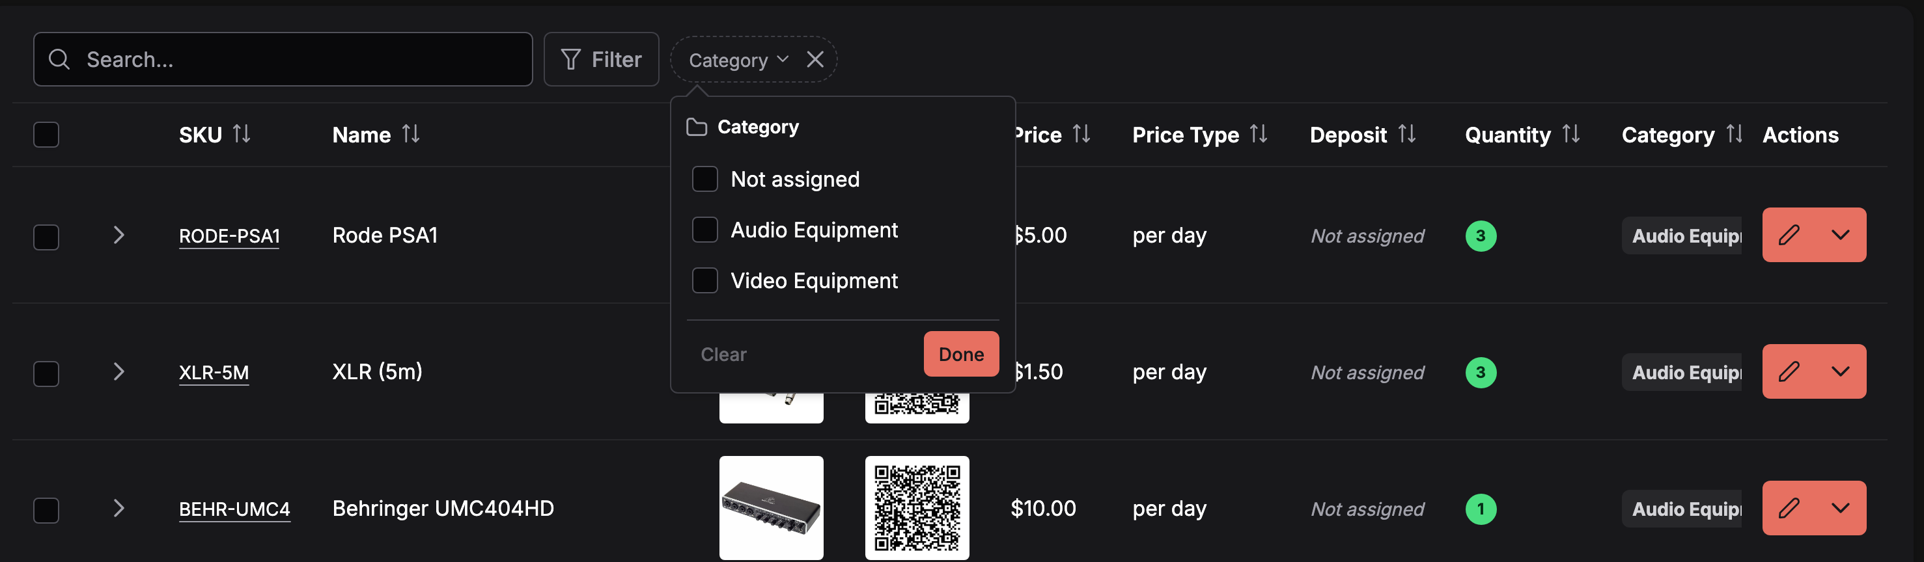Click the Actions column header
Viewport: 1924px width, 562px height.
pos(1800,135)
